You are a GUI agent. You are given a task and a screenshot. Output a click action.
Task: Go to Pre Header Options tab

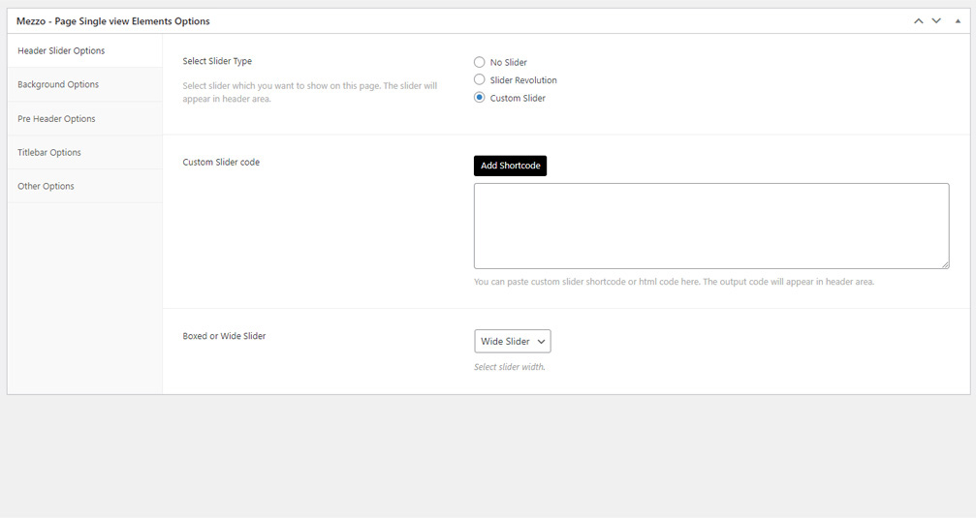(56, 118)
